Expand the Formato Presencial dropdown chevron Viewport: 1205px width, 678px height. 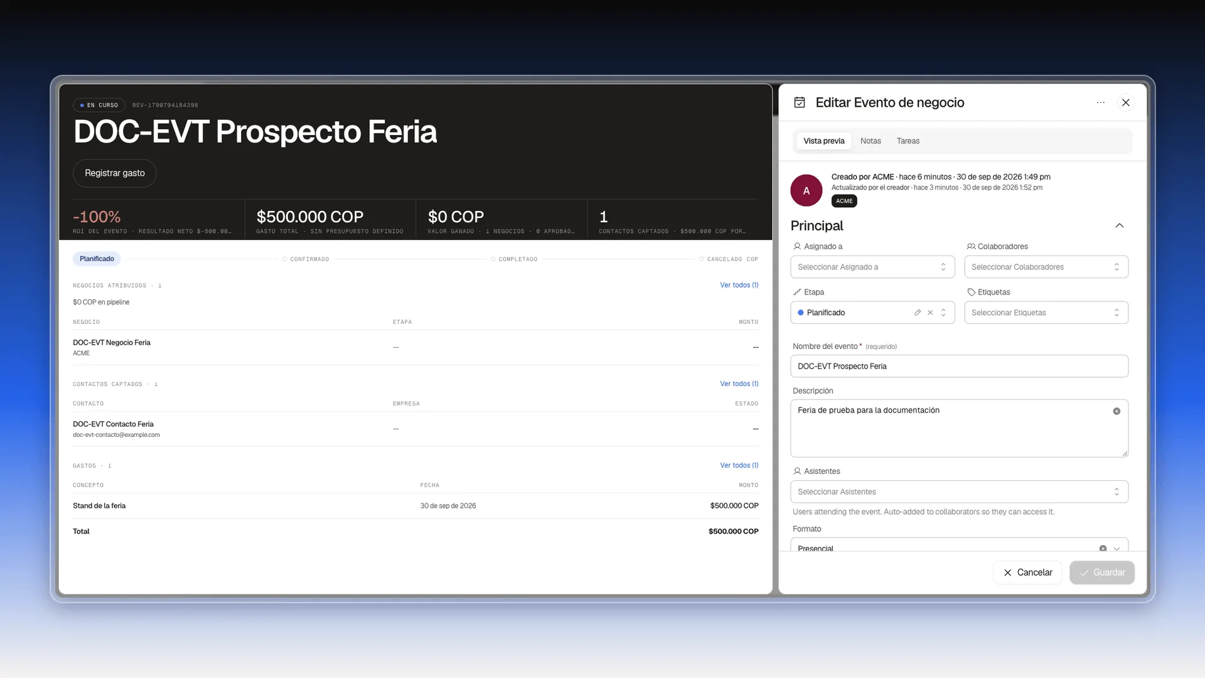[1117, 548]
